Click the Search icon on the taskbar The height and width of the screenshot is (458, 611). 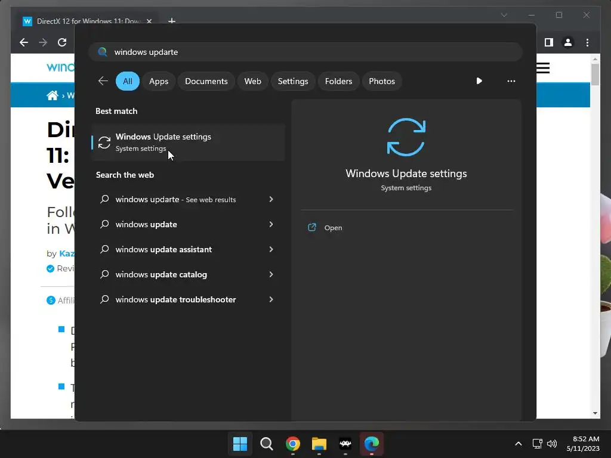coord(267,444)
